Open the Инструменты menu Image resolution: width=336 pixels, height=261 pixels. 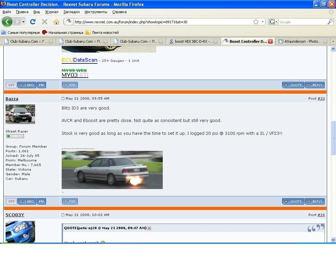(96, 12)
